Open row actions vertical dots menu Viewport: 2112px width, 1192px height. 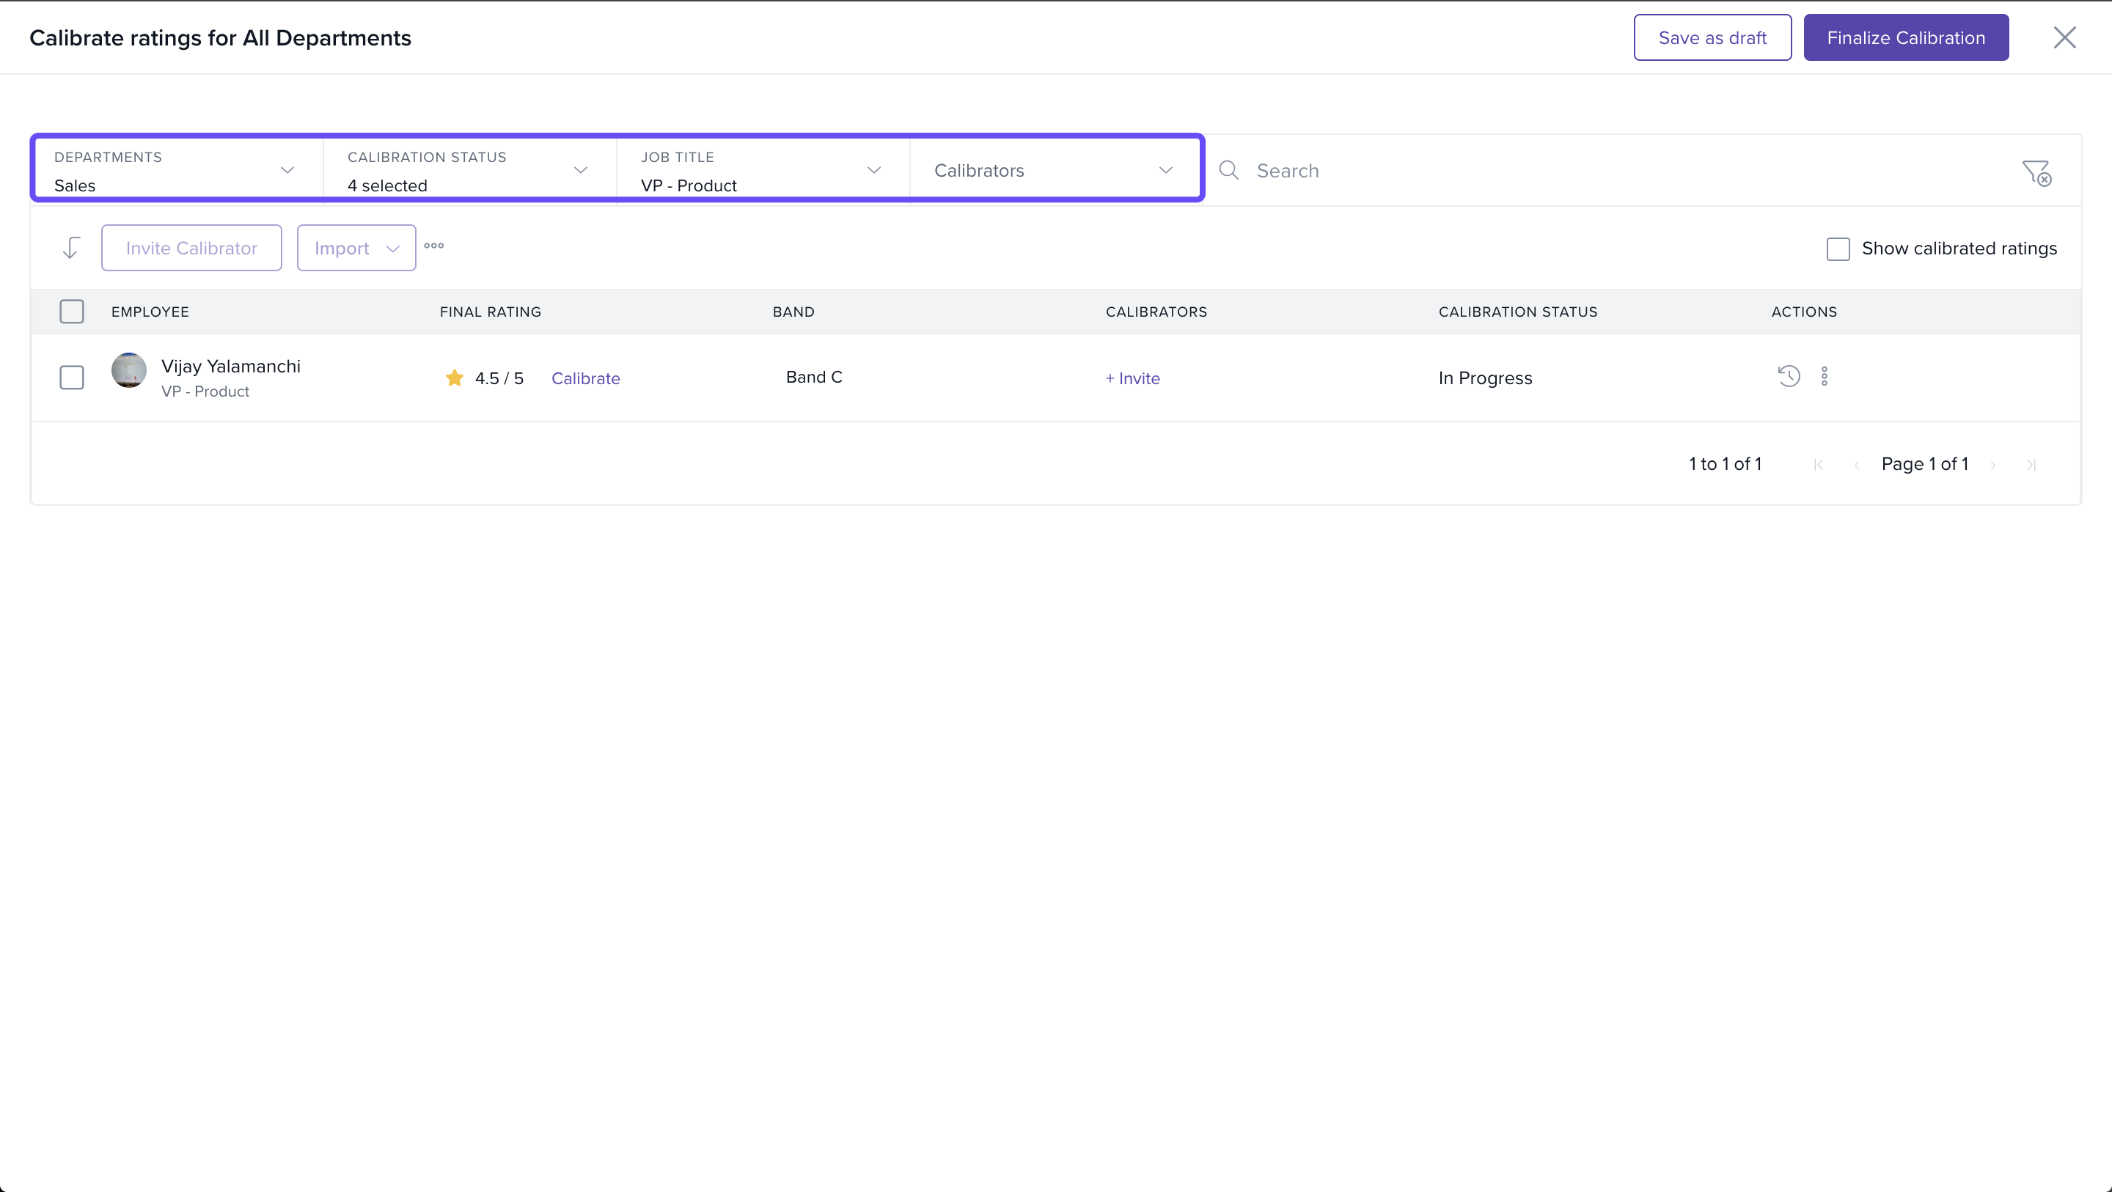click(1825, 376)
